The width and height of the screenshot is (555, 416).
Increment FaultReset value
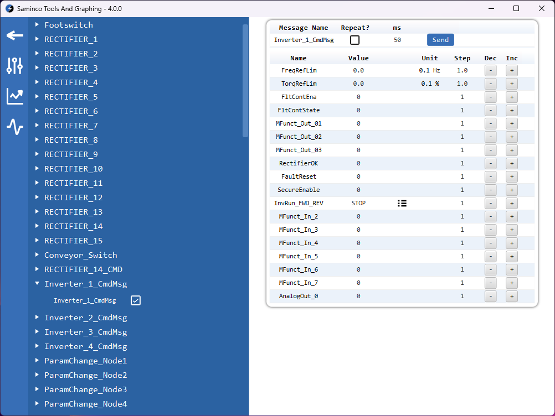(x=512, y=176)
